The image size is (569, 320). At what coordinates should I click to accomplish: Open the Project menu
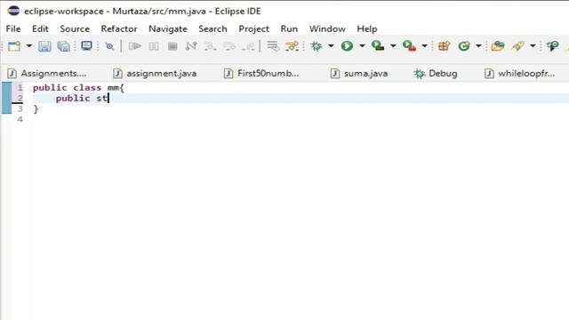253,28
